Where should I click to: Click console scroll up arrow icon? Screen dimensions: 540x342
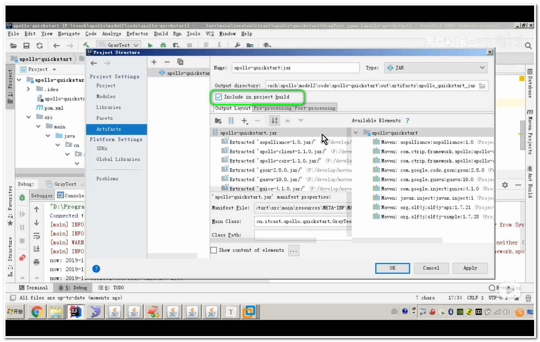(x=36, y=210)
